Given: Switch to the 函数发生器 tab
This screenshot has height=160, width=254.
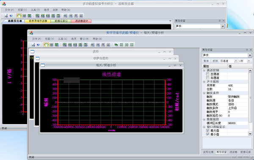Looking at the screenshot, I should [15, 21].
